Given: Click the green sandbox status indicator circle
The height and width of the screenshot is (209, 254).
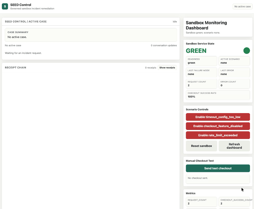Looking at the screenshot, I should [x=247, y=51].
